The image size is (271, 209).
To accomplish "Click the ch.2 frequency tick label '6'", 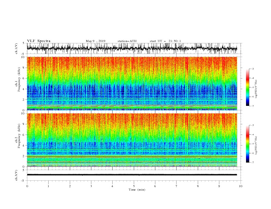I will (x=24, y=135).
